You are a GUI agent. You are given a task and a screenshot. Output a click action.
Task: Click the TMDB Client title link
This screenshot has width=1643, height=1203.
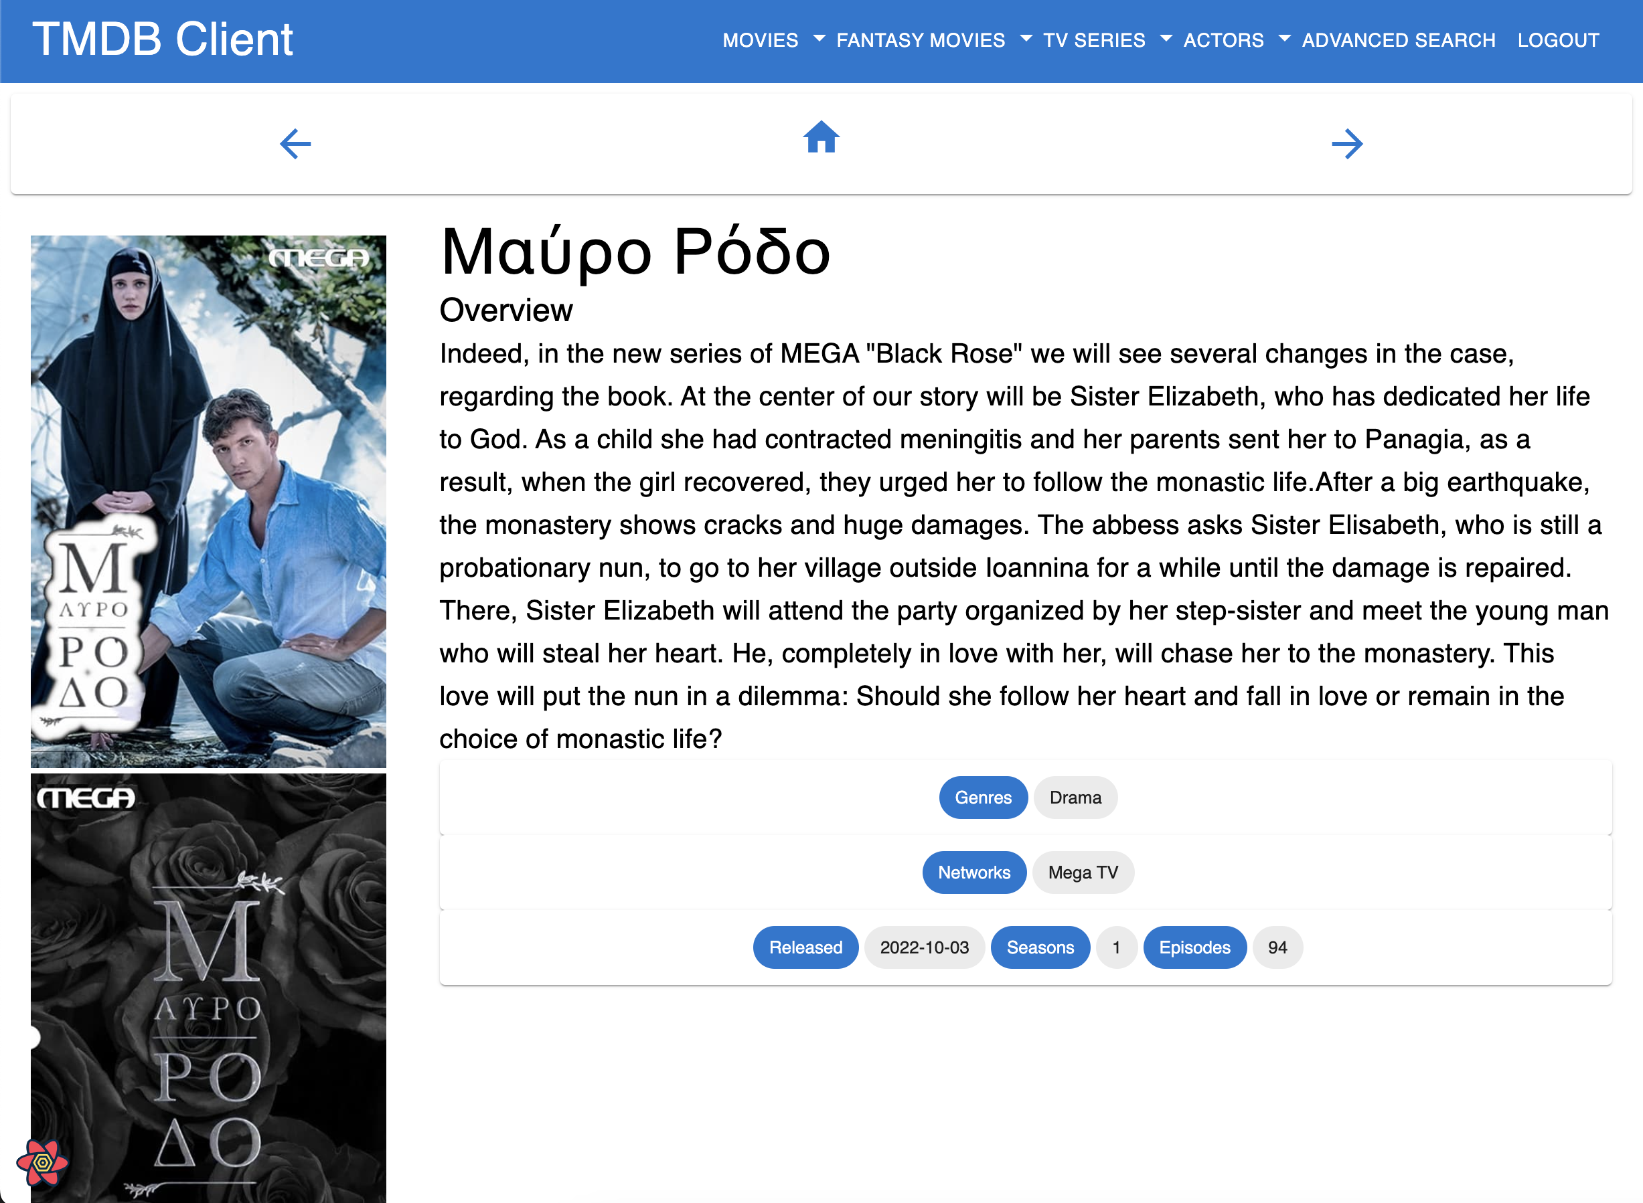pyautogui.click(x=163, y=39)
